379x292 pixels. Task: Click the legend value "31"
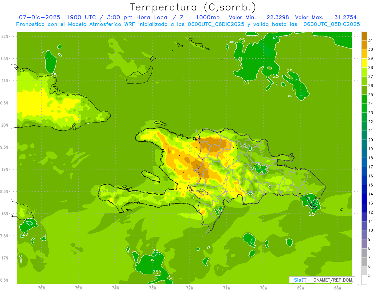(370, 41)
